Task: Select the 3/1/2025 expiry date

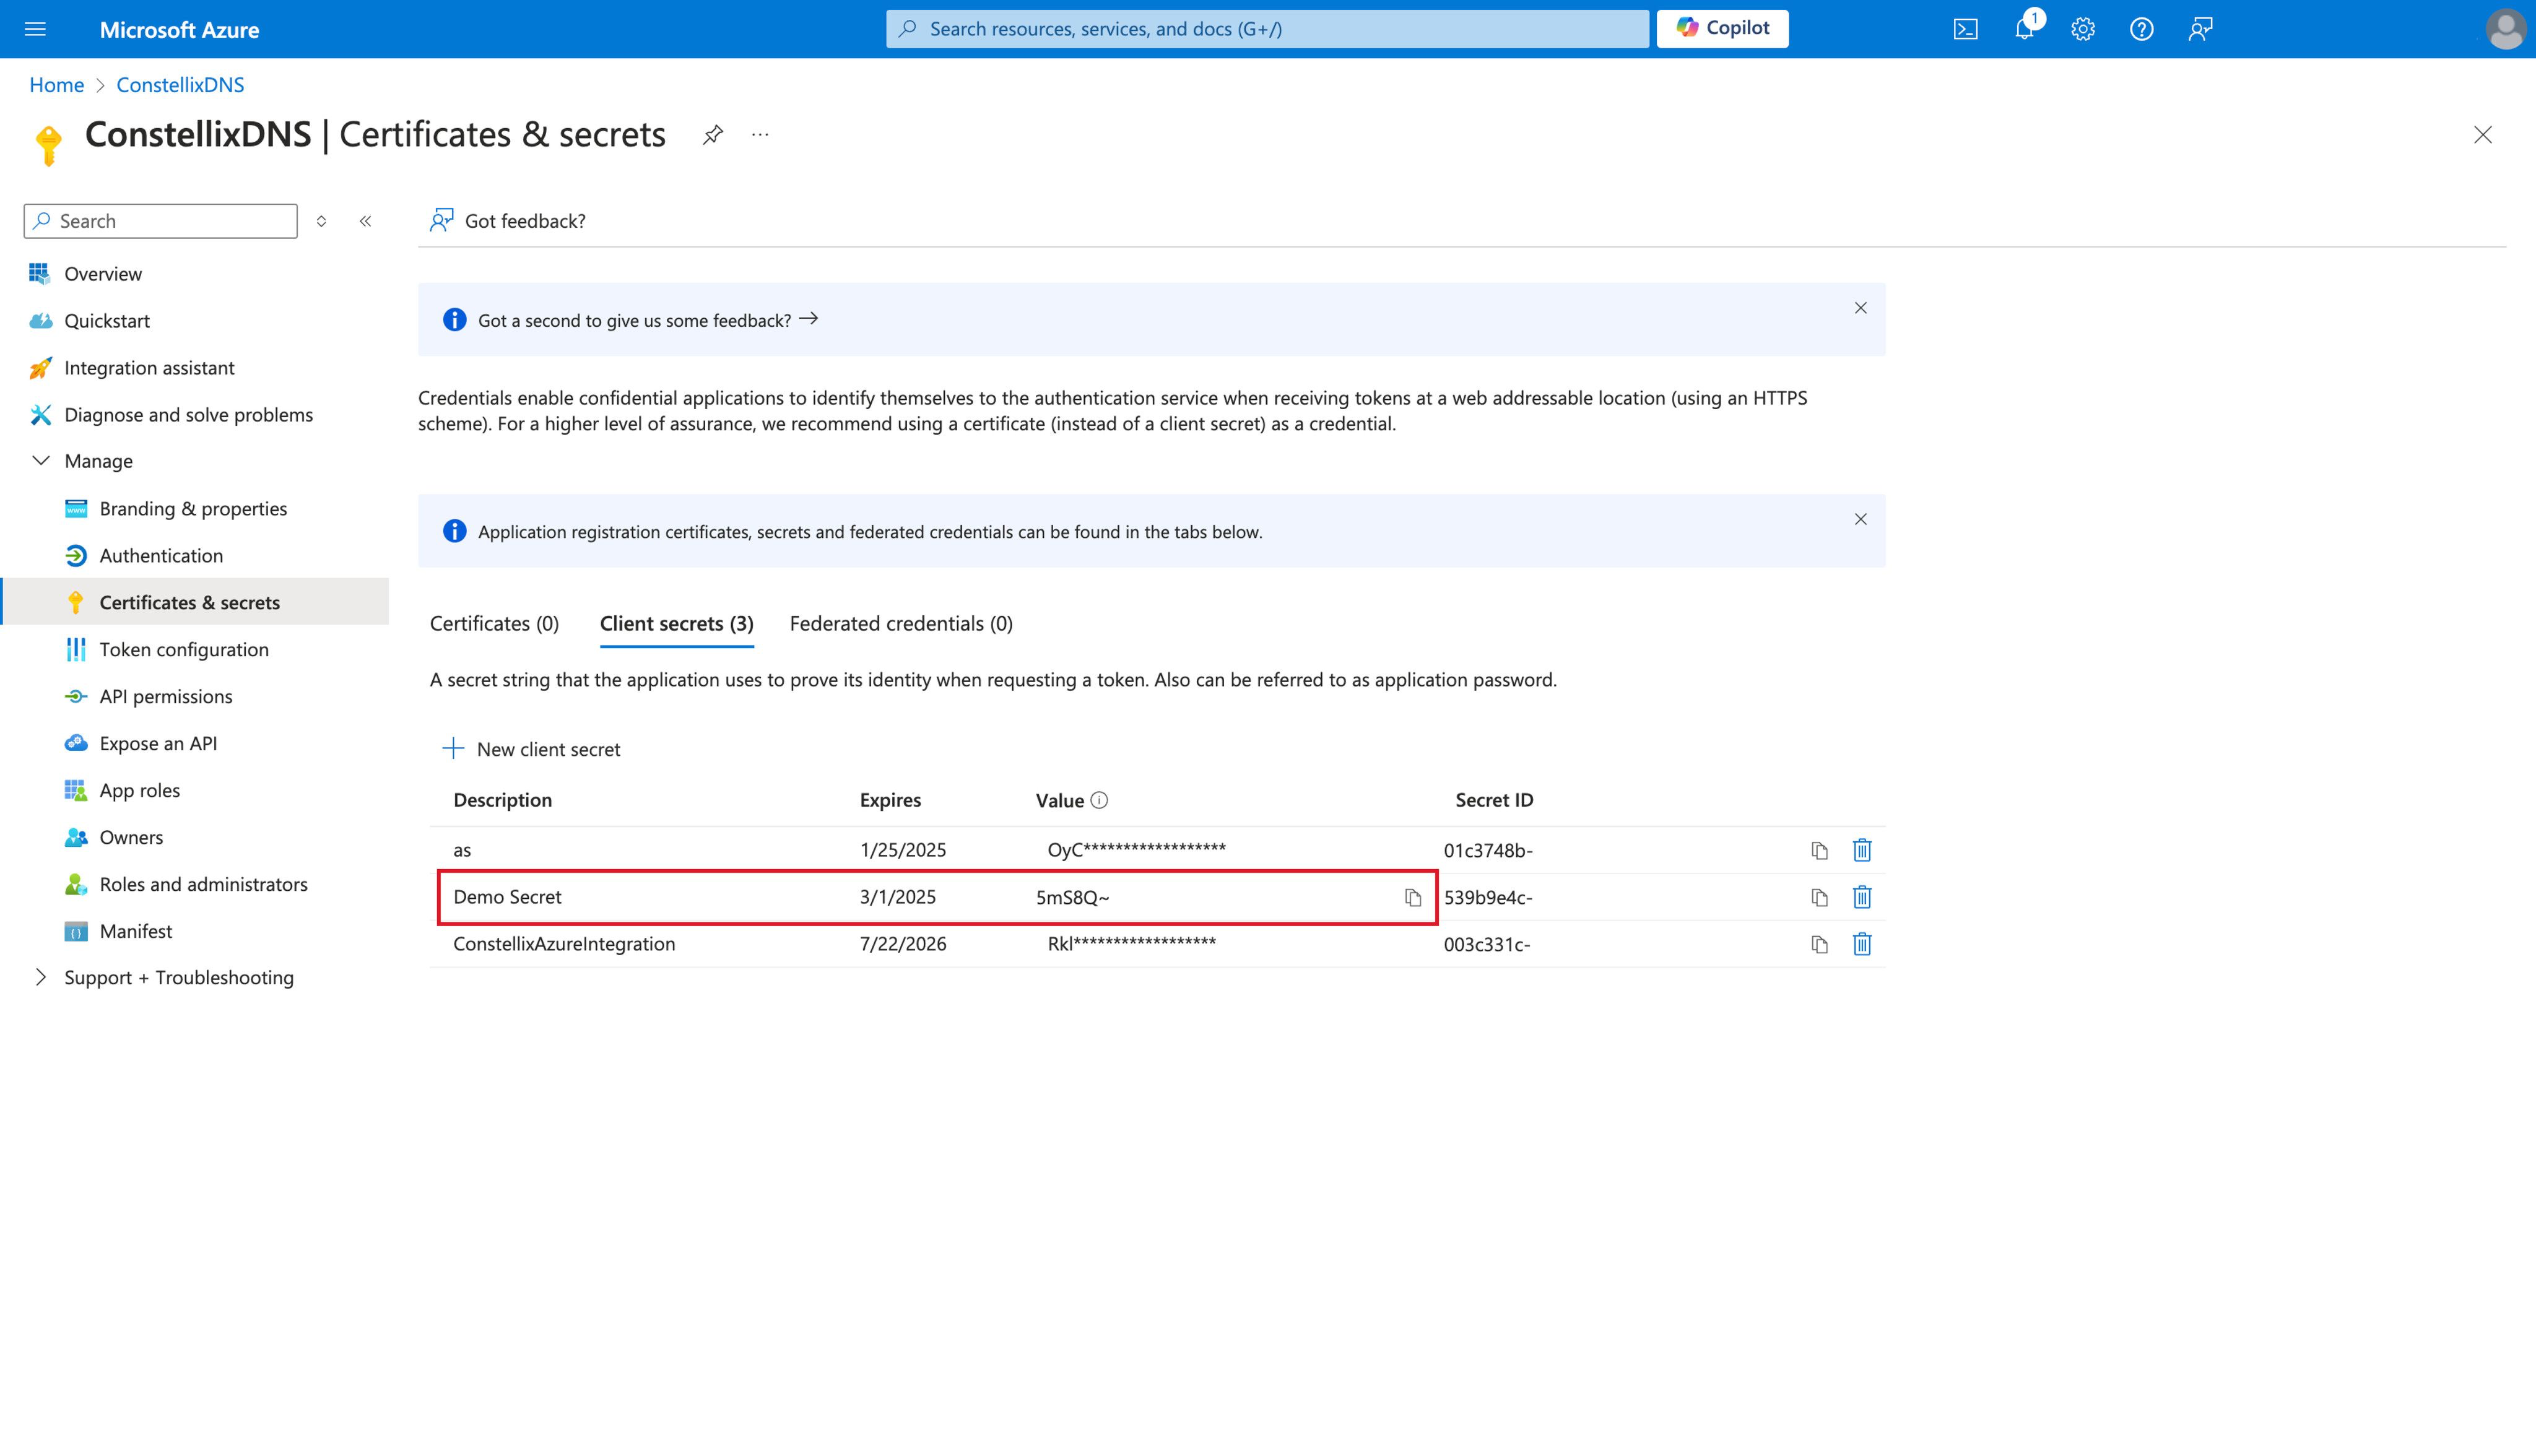Action: (x=898, y=897)
